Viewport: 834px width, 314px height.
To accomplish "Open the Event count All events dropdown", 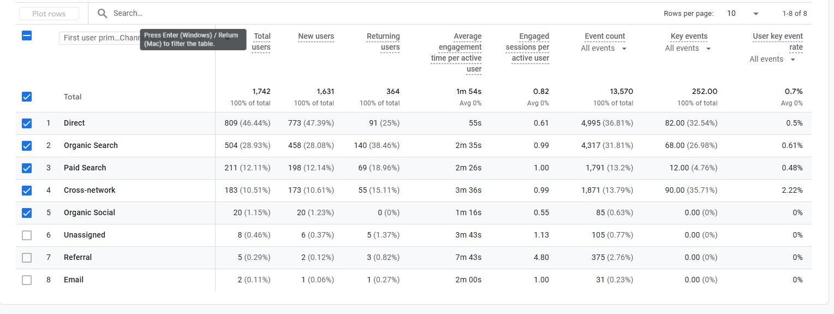I will point(604,49).
